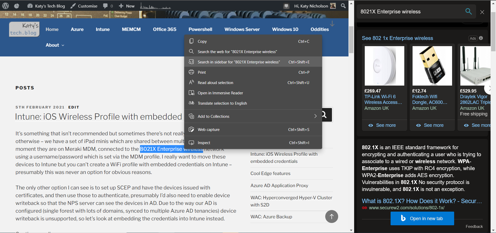Click See more under TP-Link product
Image resolution: width=496 pixels, height=233 pixels.
click(x=385, y=125)
